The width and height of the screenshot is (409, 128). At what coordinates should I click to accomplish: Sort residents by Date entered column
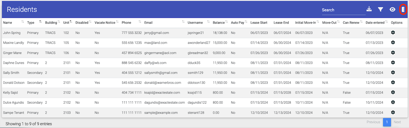[x=375, y=23]
